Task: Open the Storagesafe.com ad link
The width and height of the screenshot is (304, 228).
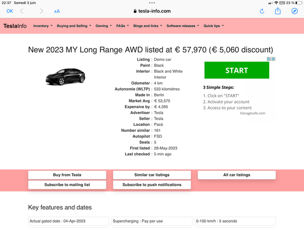Action: 252,113
